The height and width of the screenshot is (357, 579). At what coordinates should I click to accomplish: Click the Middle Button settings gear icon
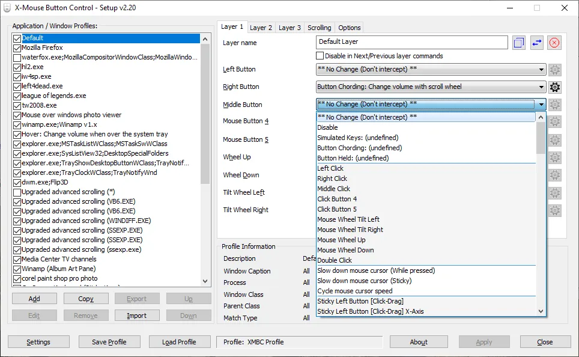coord(554,105)
